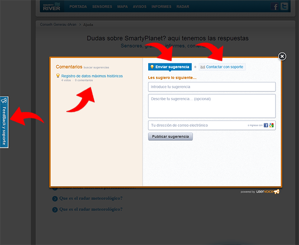
Task: Click the megaphone icon on the Feedback tab
Action: (4, 100)
